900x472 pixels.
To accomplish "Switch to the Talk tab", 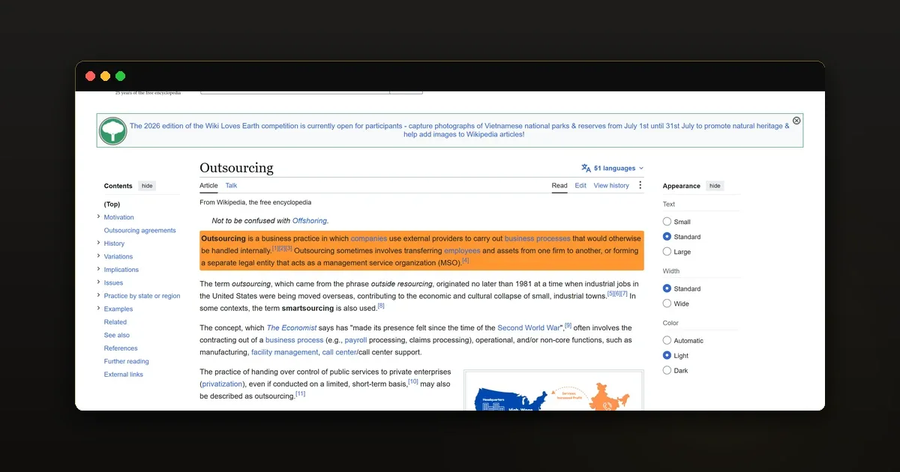I will (231, 185).
